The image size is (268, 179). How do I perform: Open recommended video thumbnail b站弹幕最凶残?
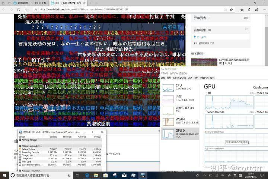pyautogui.click(x=204, y=62)
